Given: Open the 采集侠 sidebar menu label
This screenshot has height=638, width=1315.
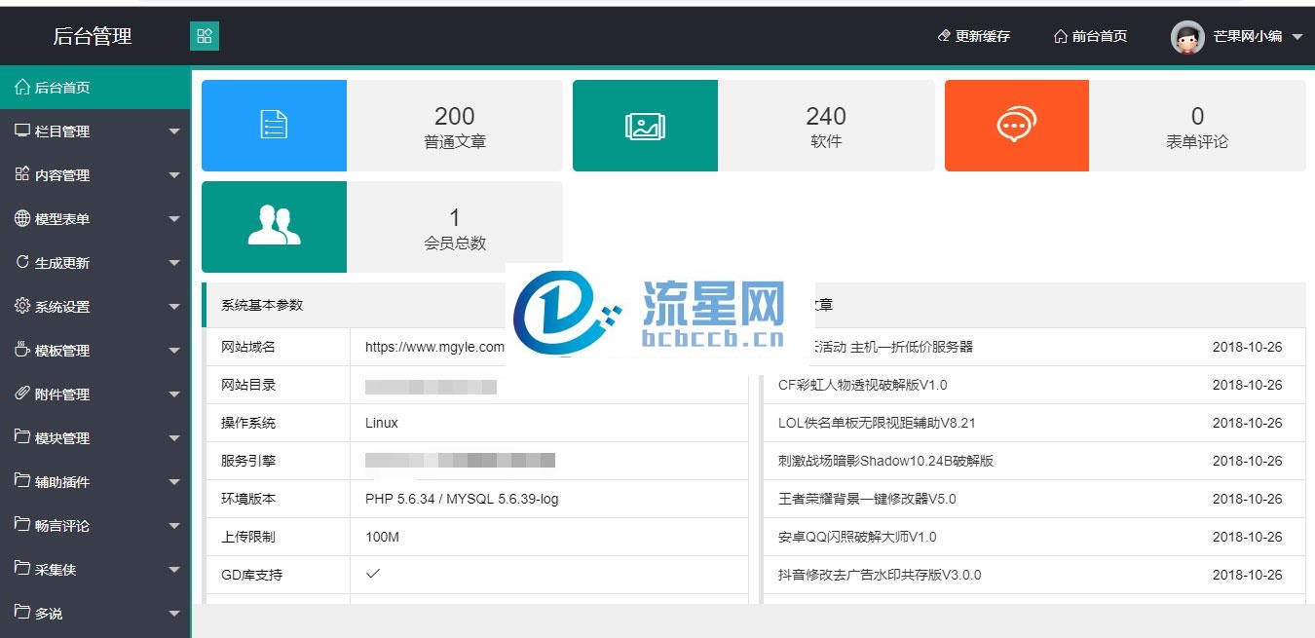Looking at the screenshot, I should [x=56, y=570].
